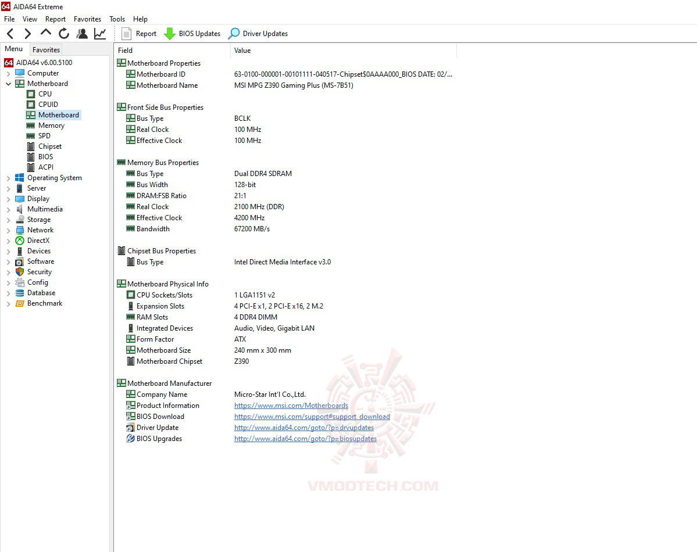The width and height of the screenshot is (697, 552).
Task: Click the Value column header
Action: coord(343,51)
